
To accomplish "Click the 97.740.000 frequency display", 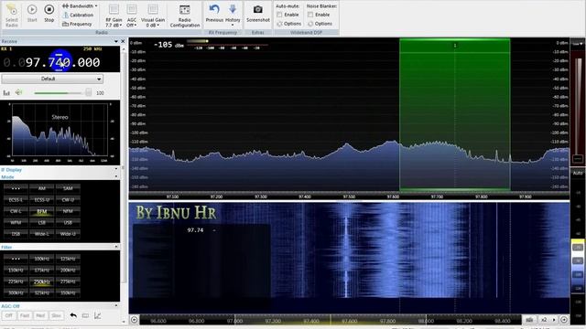I will click(52, 62).
